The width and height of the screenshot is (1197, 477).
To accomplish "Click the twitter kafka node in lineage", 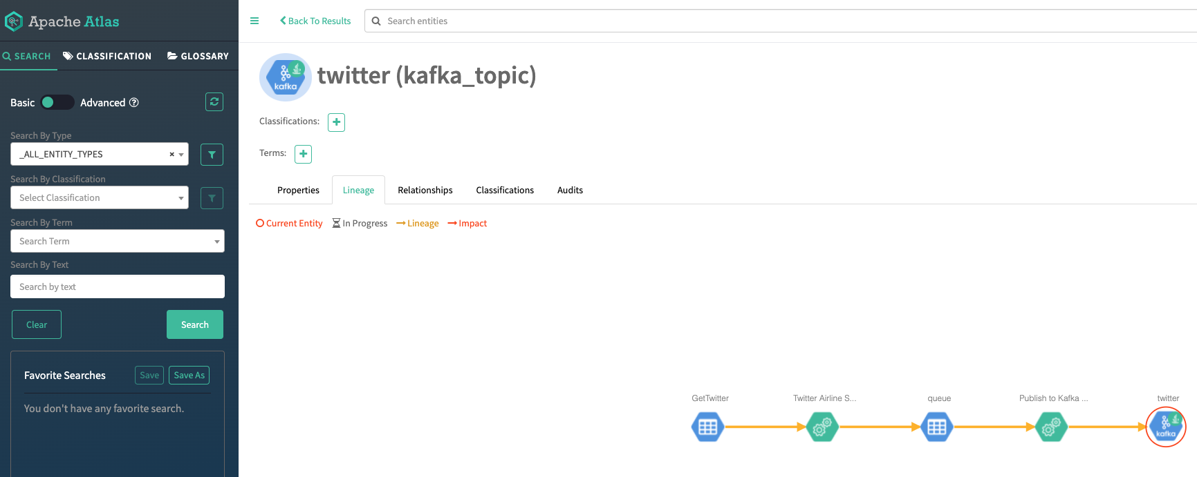I will coord(1166,427).
